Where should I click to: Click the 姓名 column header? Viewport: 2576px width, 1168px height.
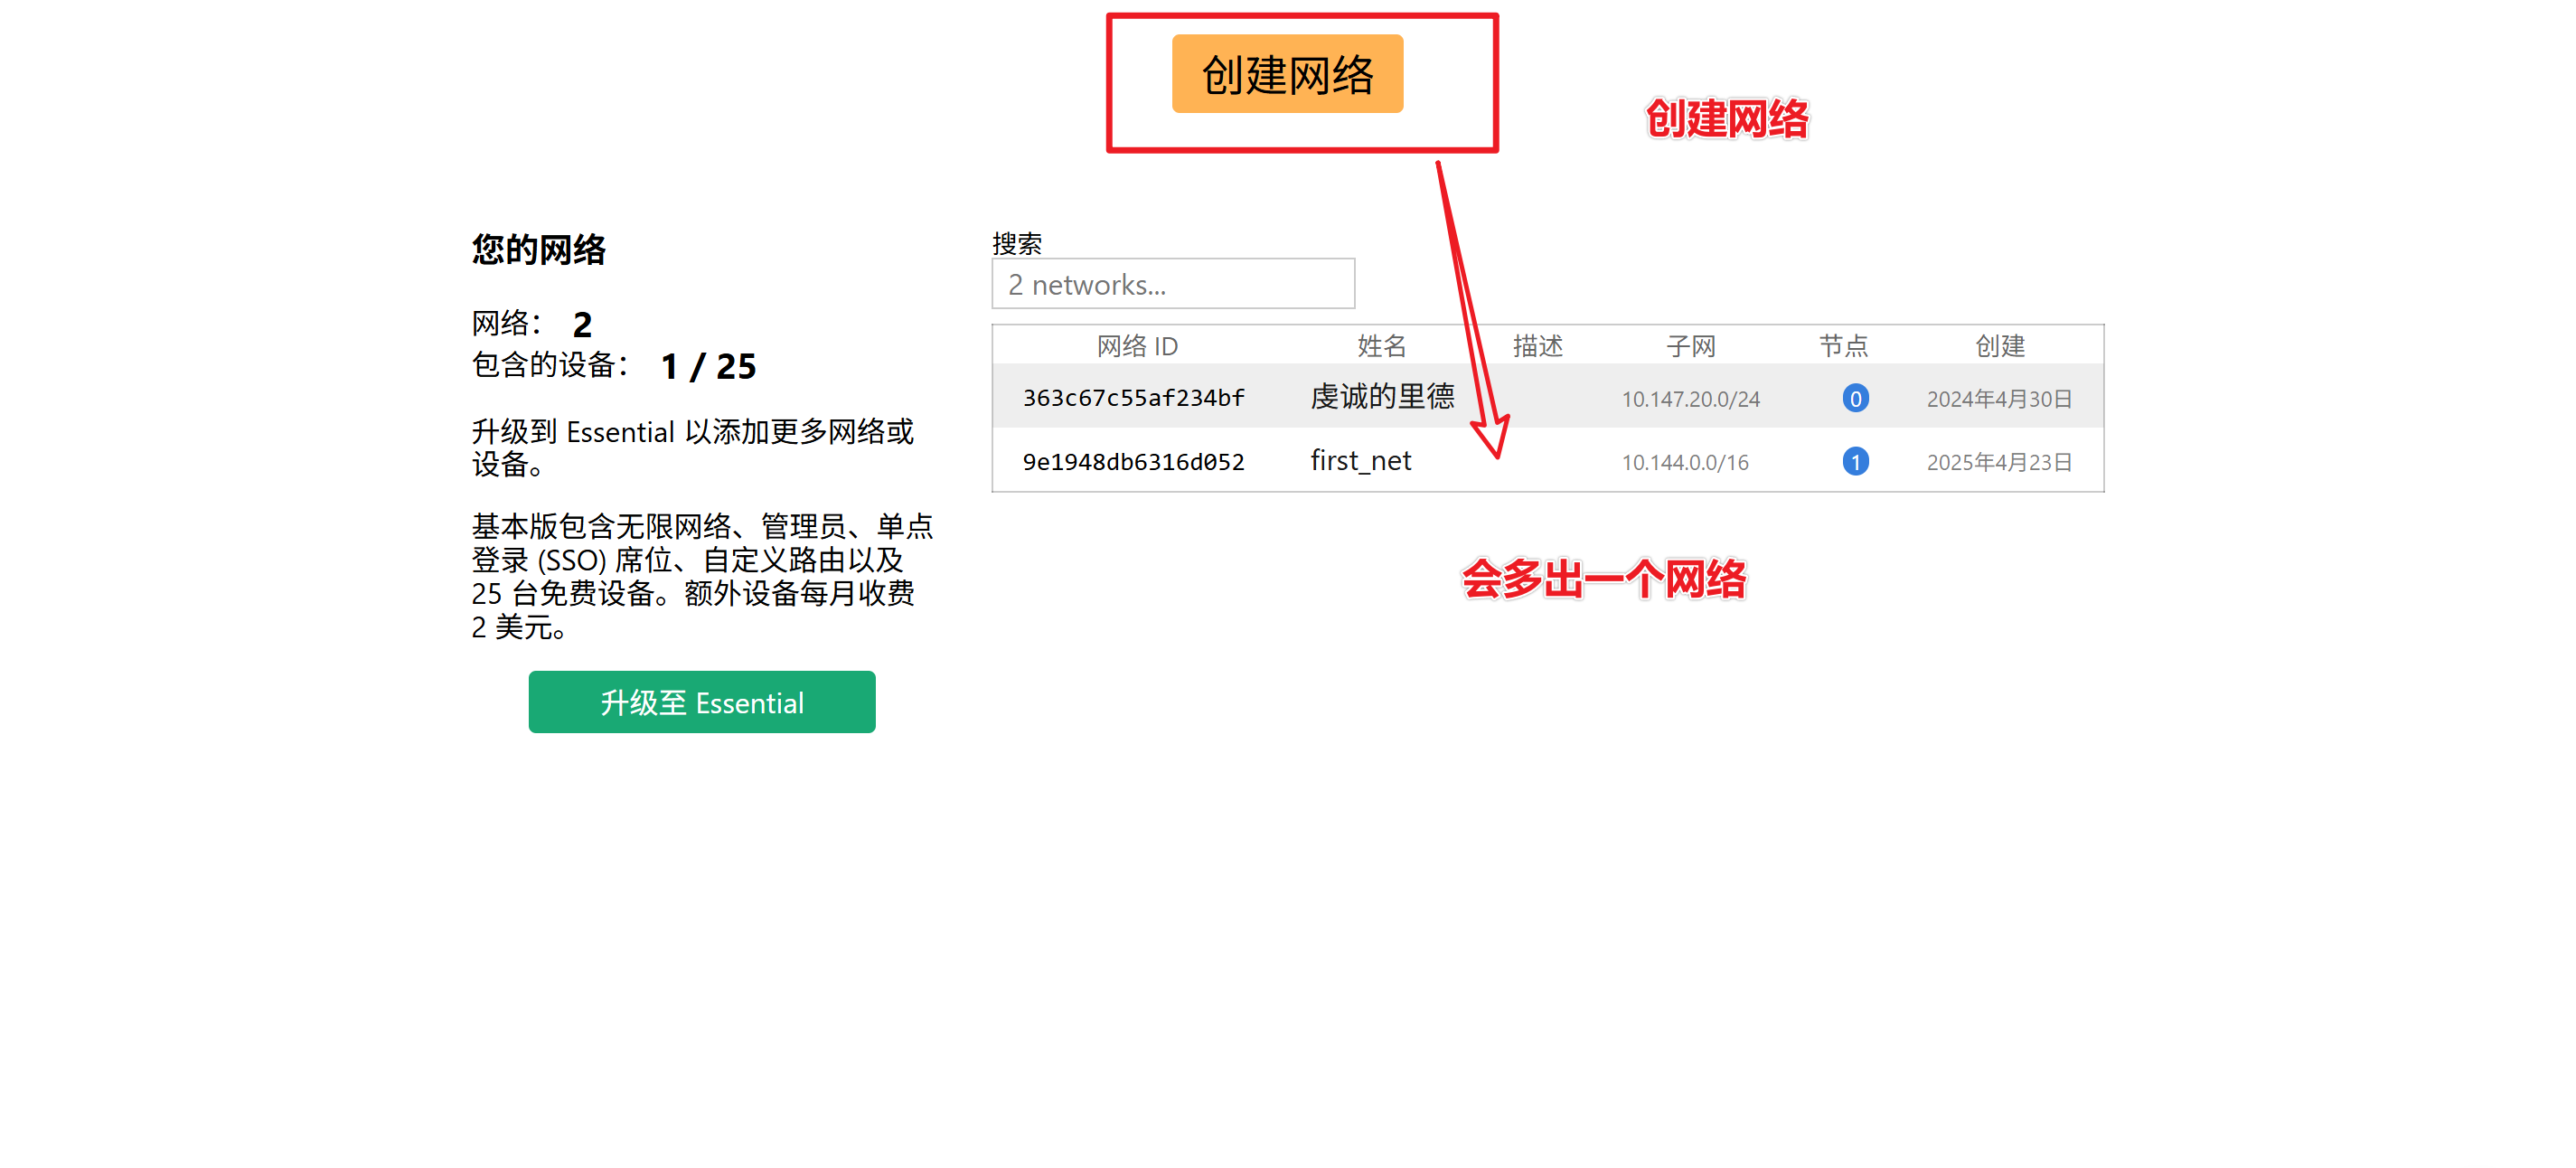(1382, 346)
